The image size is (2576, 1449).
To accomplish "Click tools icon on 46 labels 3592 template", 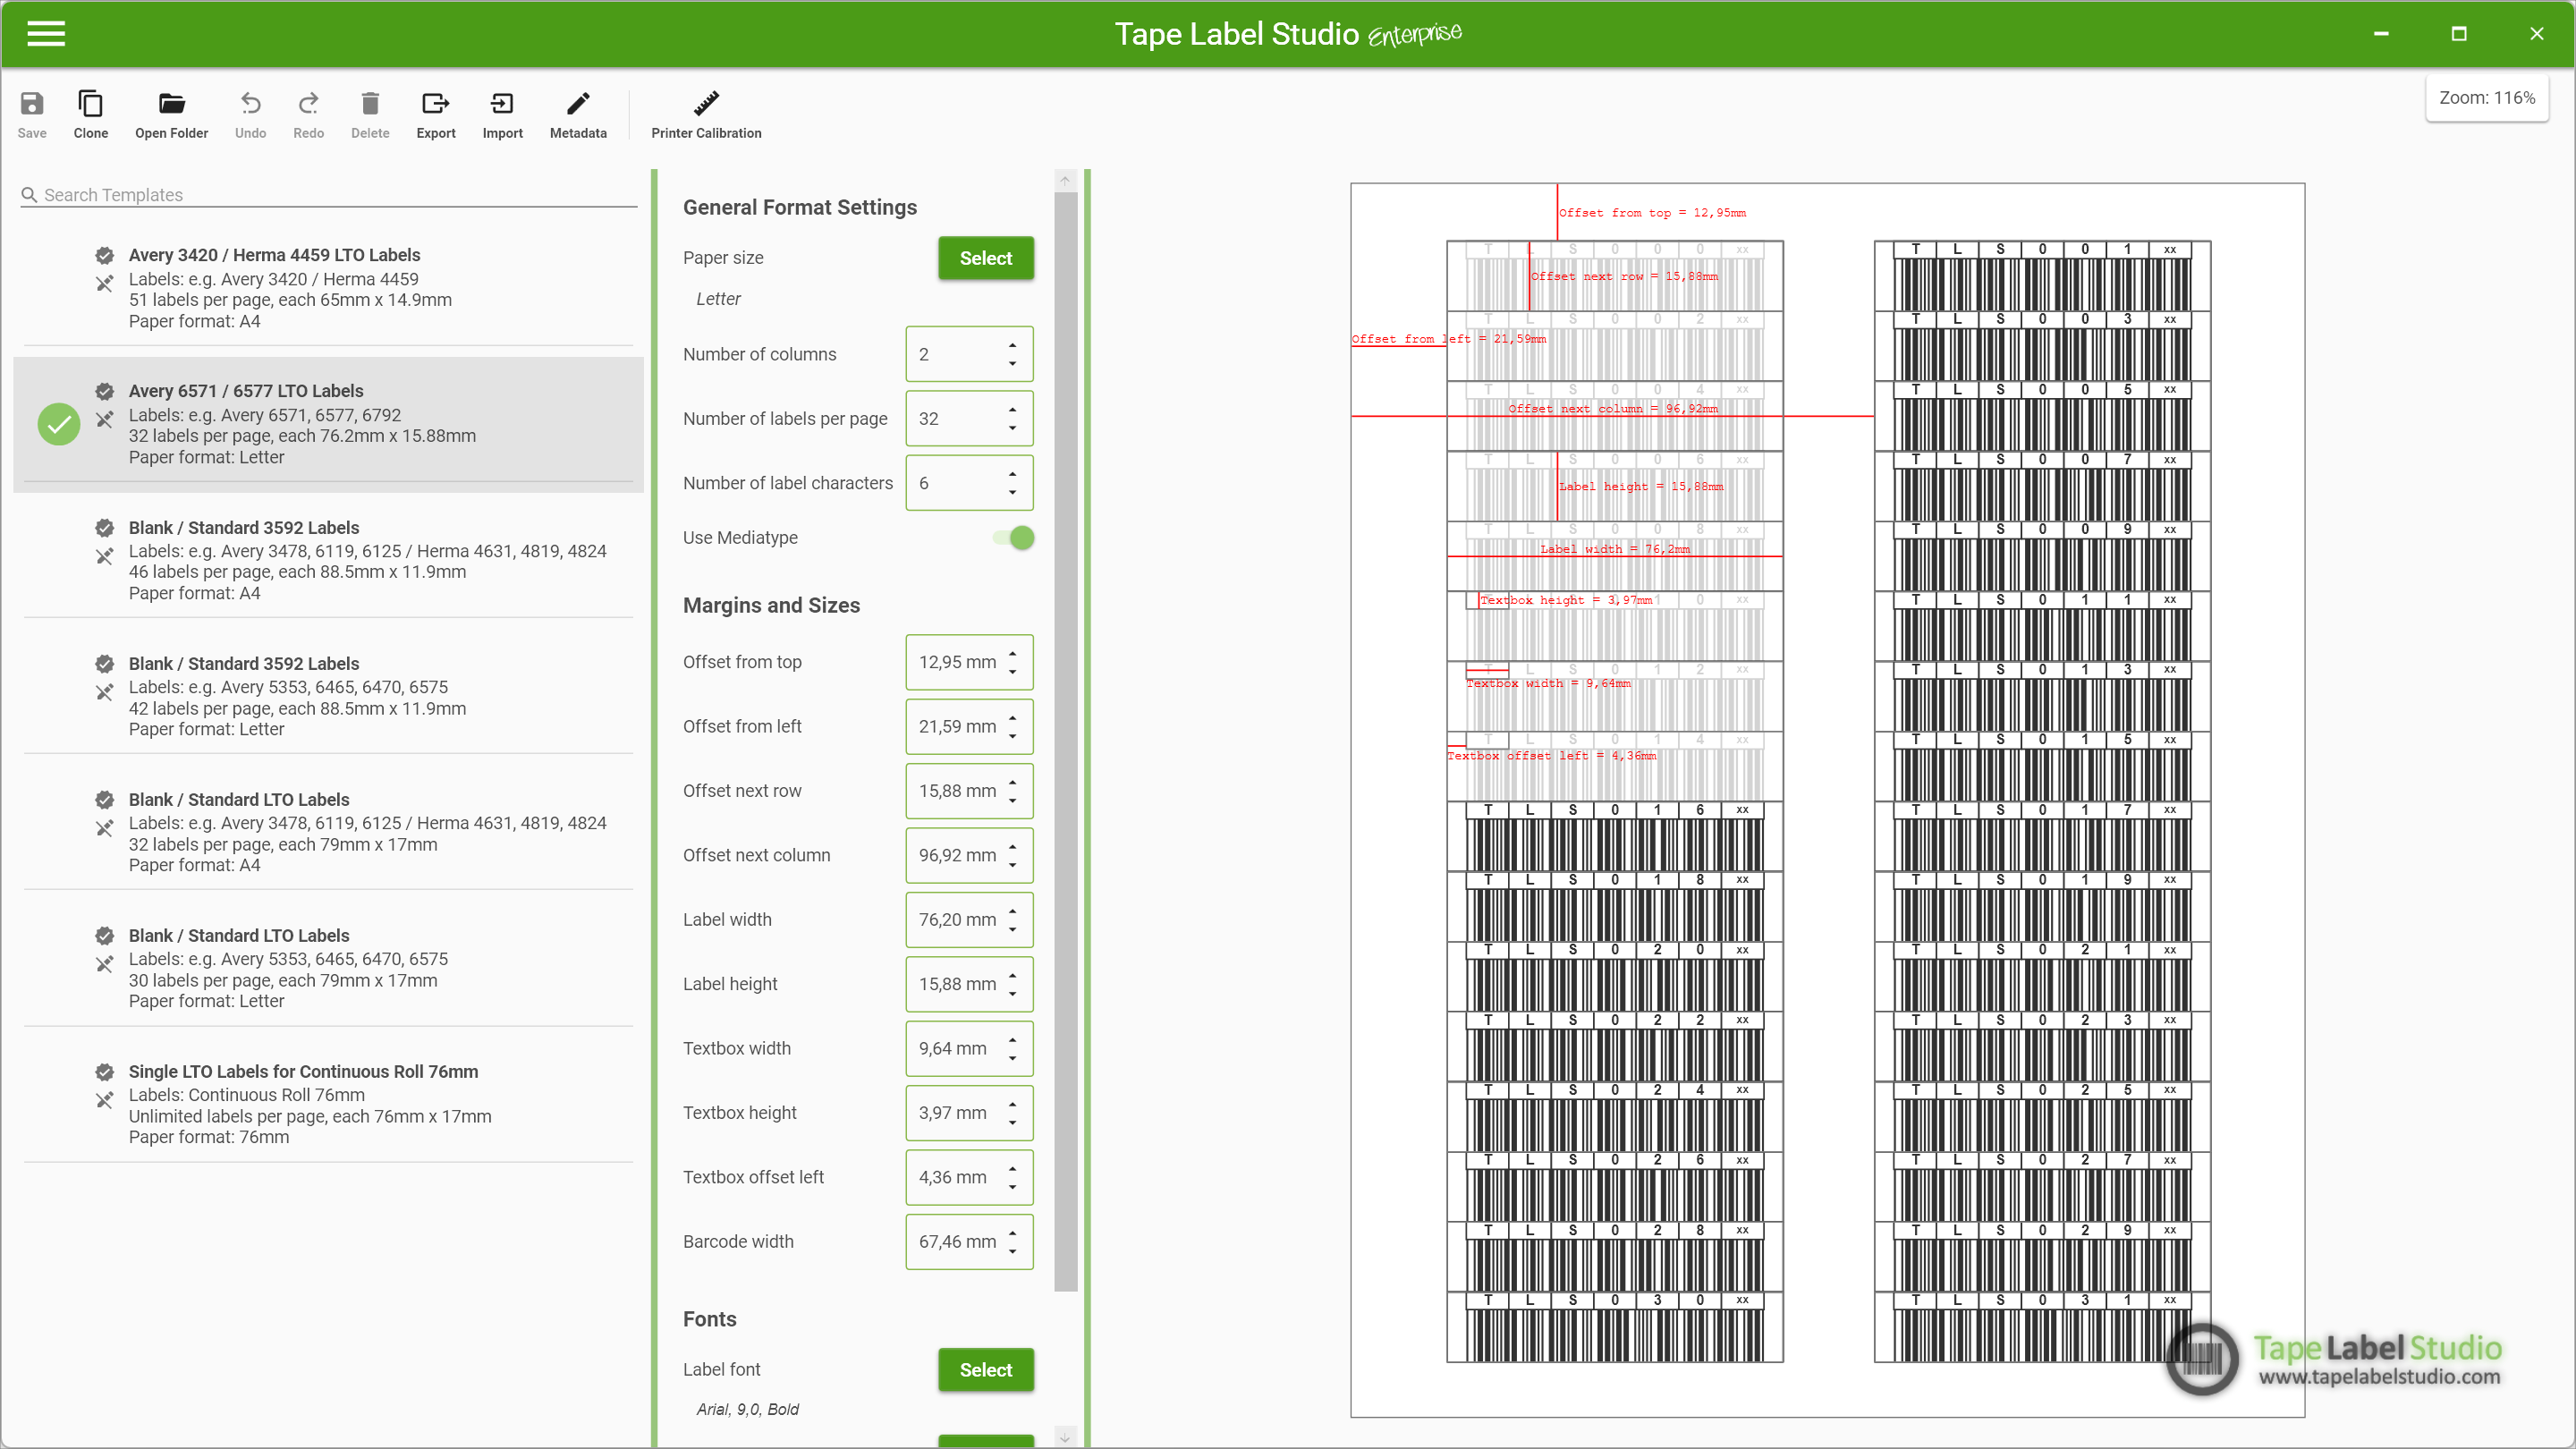I will click(104, 557).
